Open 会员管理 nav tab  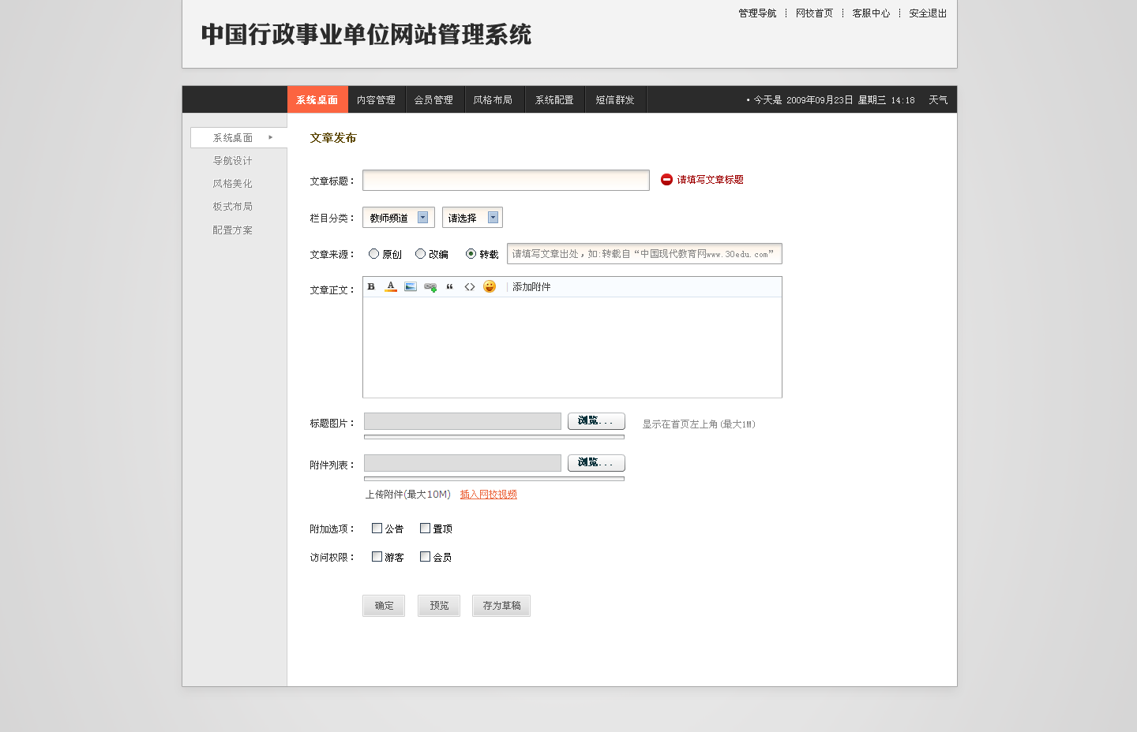coord(434,100)
